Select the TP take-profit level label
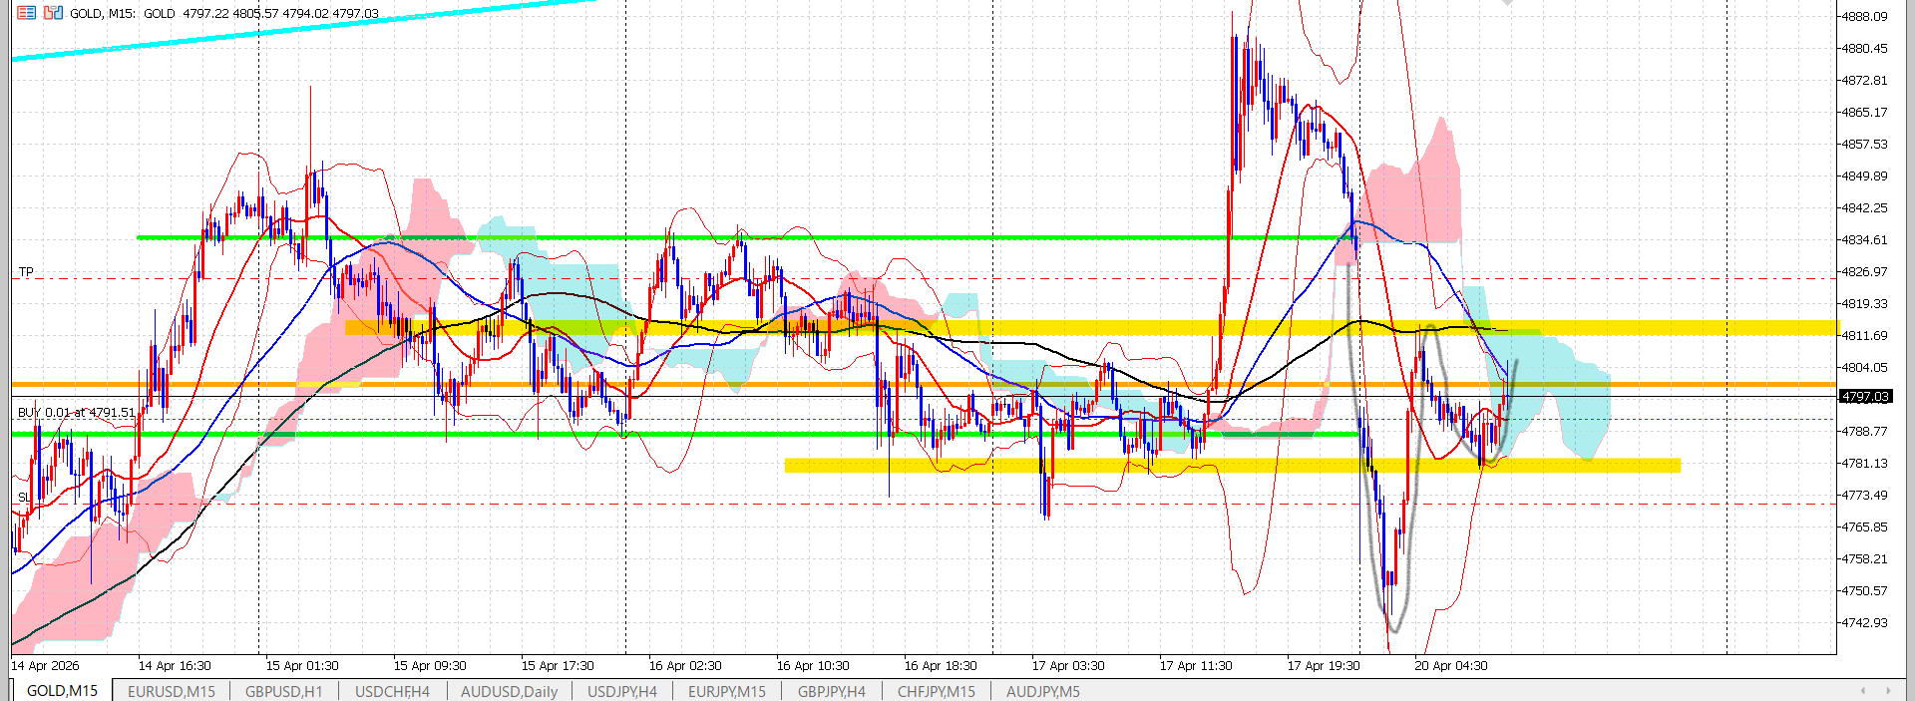1915x701 pixels. click(x=26, y=271)
